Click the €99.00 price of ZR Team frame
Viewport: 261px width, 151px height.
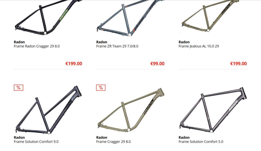[157, 64]
